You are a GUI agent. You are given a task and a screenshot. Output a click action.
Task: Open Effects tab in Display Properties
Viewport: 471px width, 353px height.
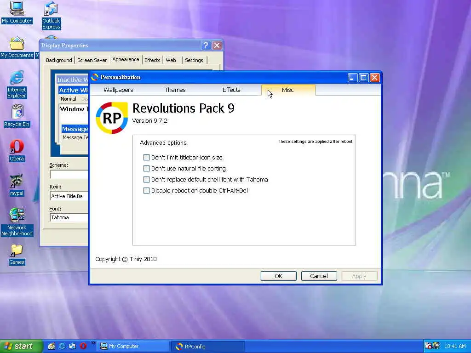(x=152, y=60)
